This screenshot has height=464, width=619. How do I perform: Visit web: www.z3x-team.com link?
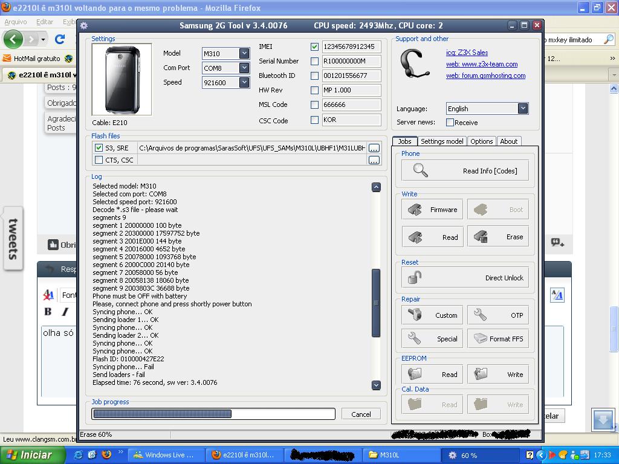[x=482, y=64]
